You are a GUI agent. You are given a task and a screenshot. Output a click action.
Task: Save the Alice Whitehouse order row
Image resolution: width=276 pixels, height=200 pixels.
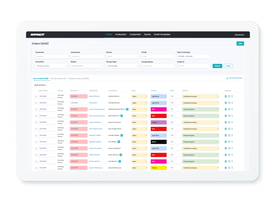tap(226, 168)
